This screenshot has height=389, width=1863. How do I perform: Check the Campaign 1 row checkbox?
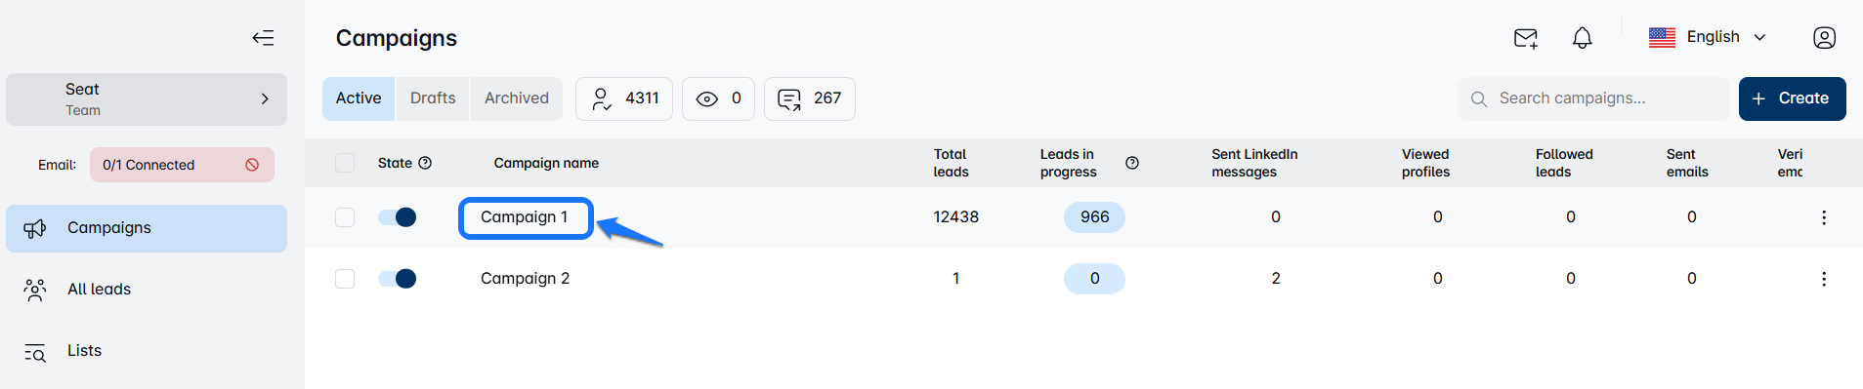click(x=345, y=217)
